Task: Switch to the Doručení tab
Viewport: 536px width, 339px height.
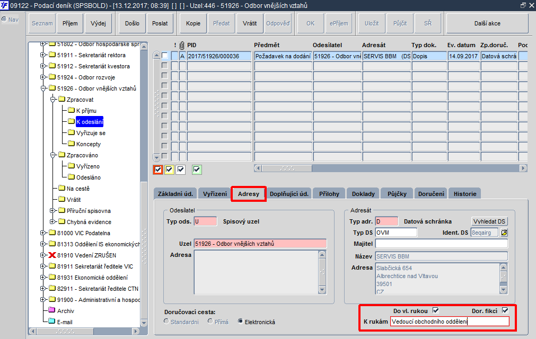Action: [x=431, y=193]
